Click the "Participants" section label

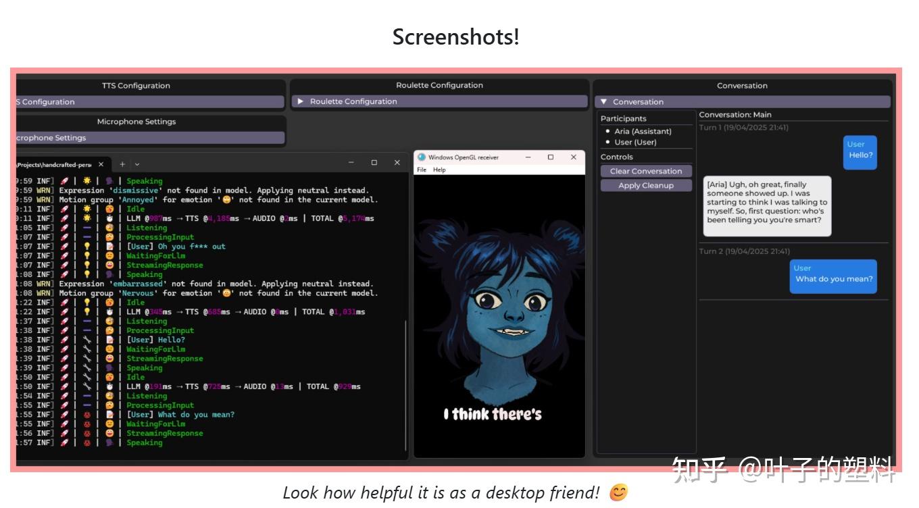624,119
